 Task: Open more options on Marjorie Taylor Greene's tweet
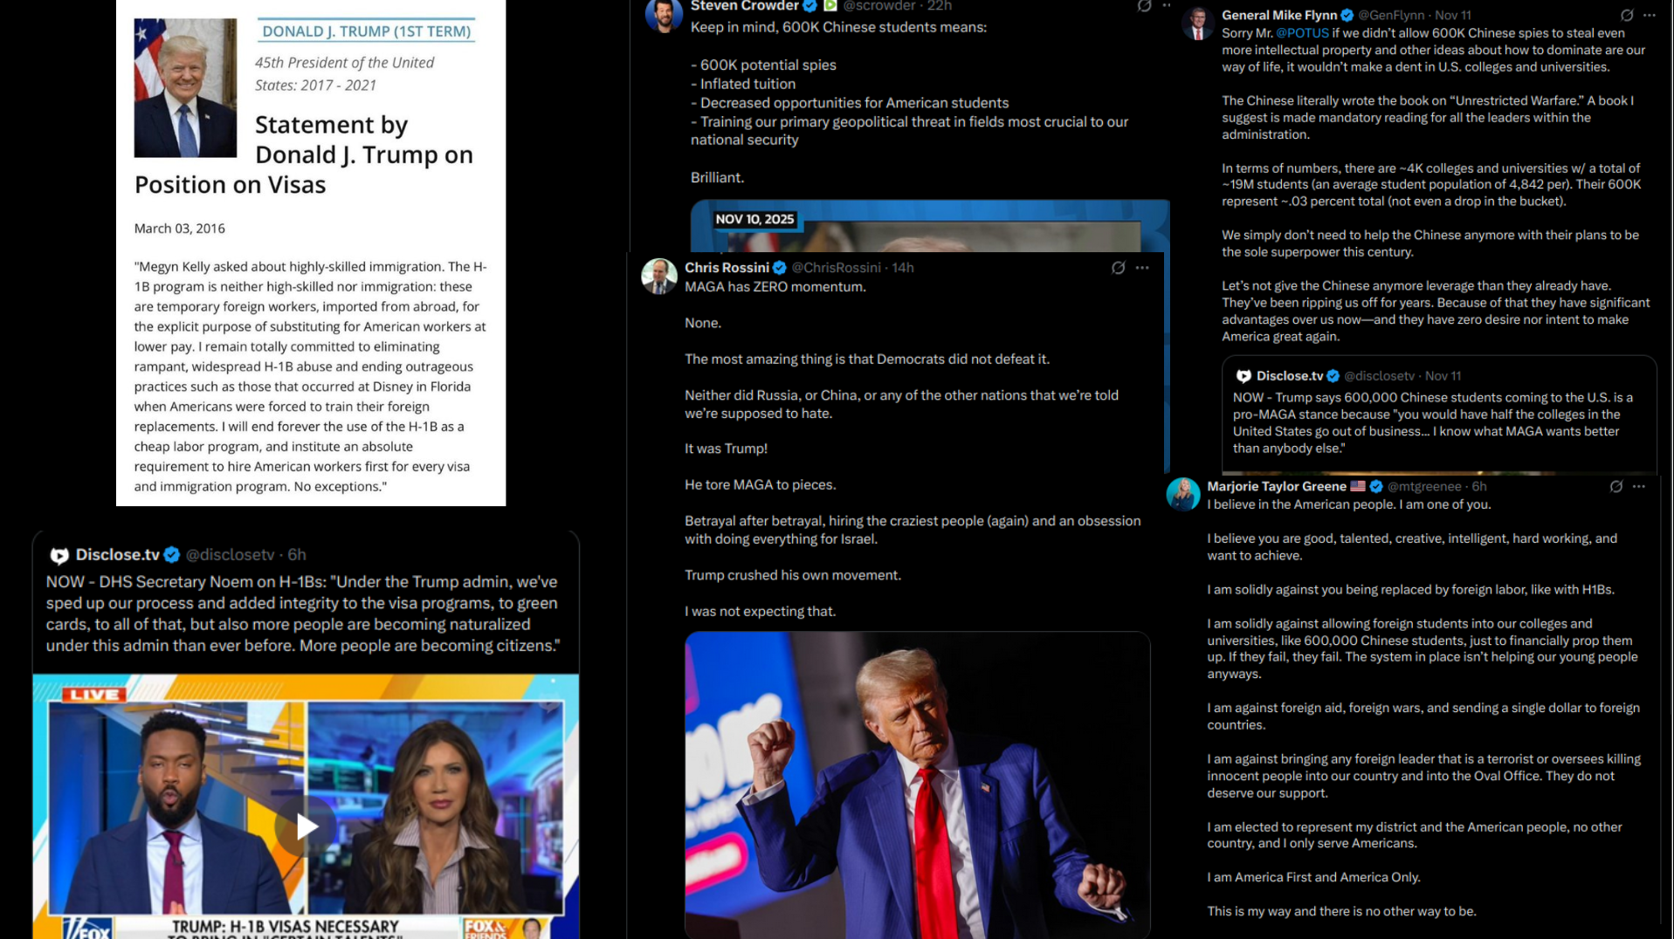click(1638, 486)
